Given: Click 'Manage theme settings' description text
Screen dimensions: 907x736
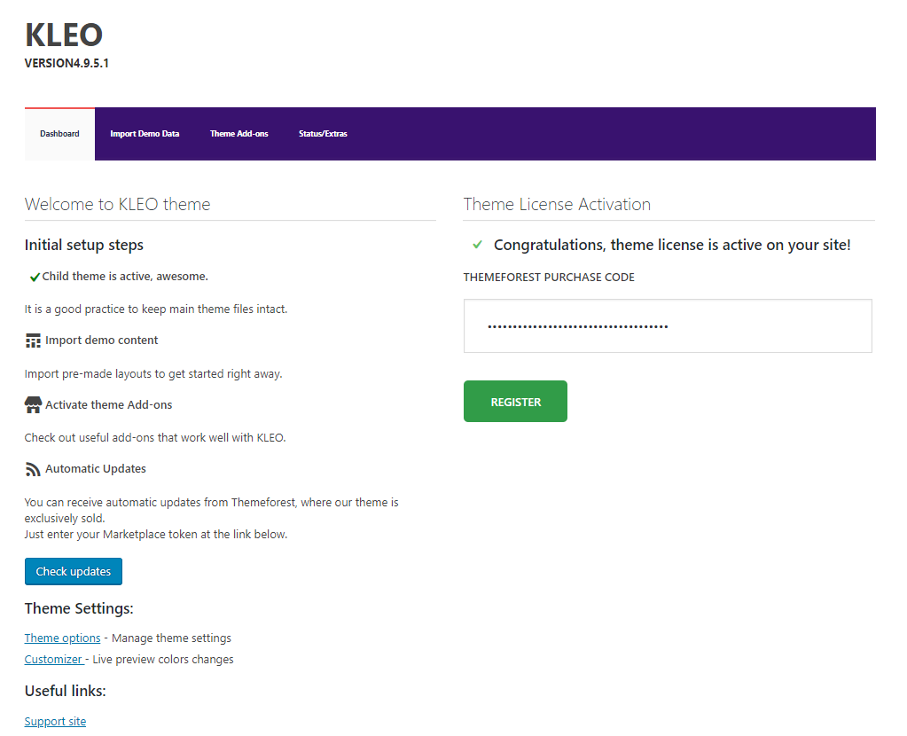Looking at the screenshot, I should point(171,638).
